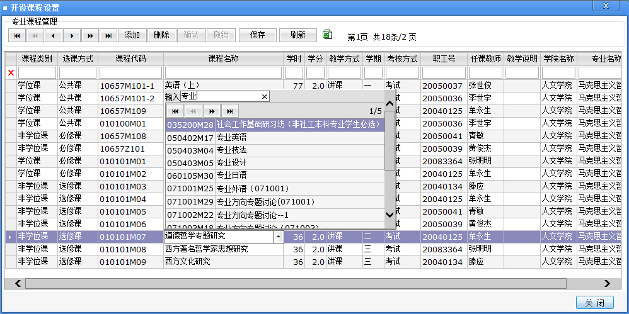
Task: Clear the 专业 search box with its X
Action: coord(264,96)
